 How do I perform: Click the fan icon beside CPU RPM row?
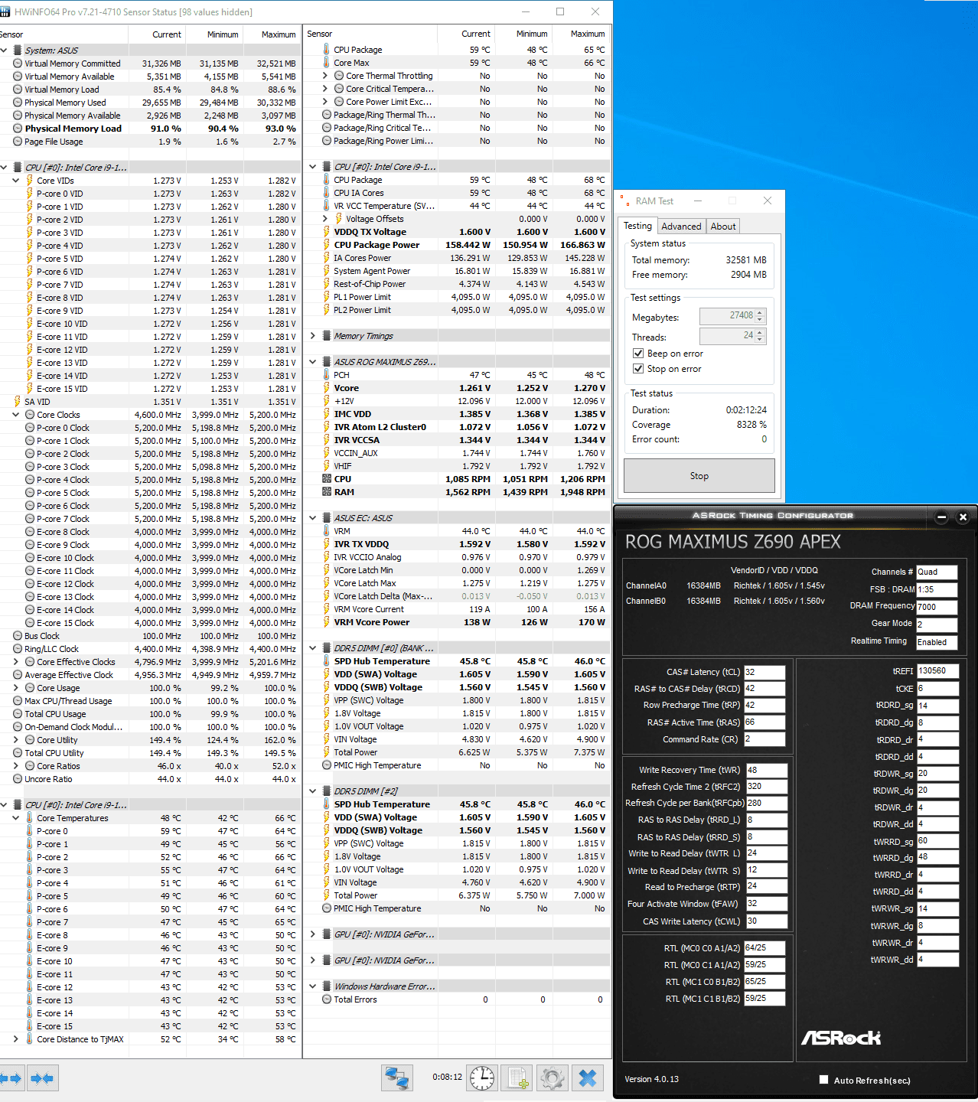[x=327, y=479]
